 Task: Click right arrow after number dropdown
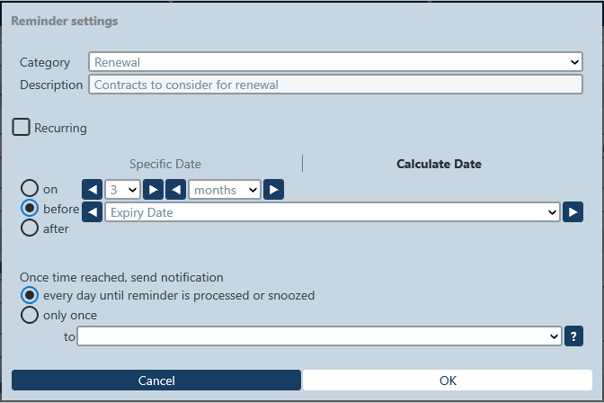pos(154,190)
